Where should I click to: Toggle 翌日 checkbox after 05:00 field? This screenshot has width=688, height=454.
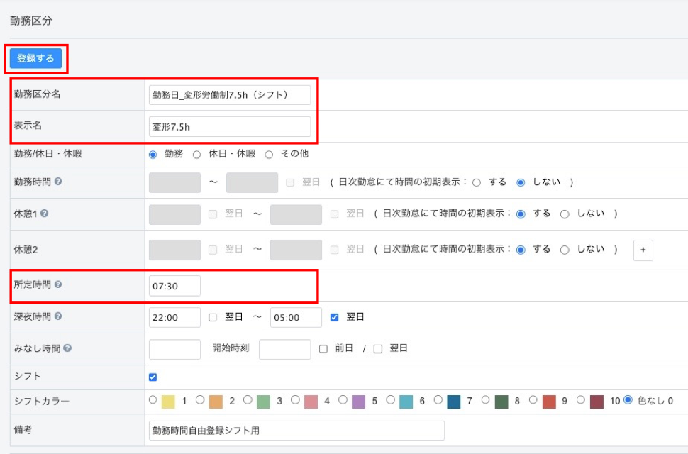tap(335, 317)
